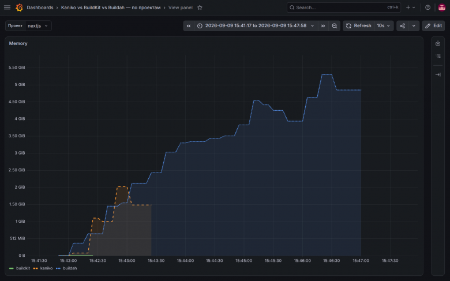Viewport: 450px width, 281px height.
Task: Open the time range picker
Action: 256,26
